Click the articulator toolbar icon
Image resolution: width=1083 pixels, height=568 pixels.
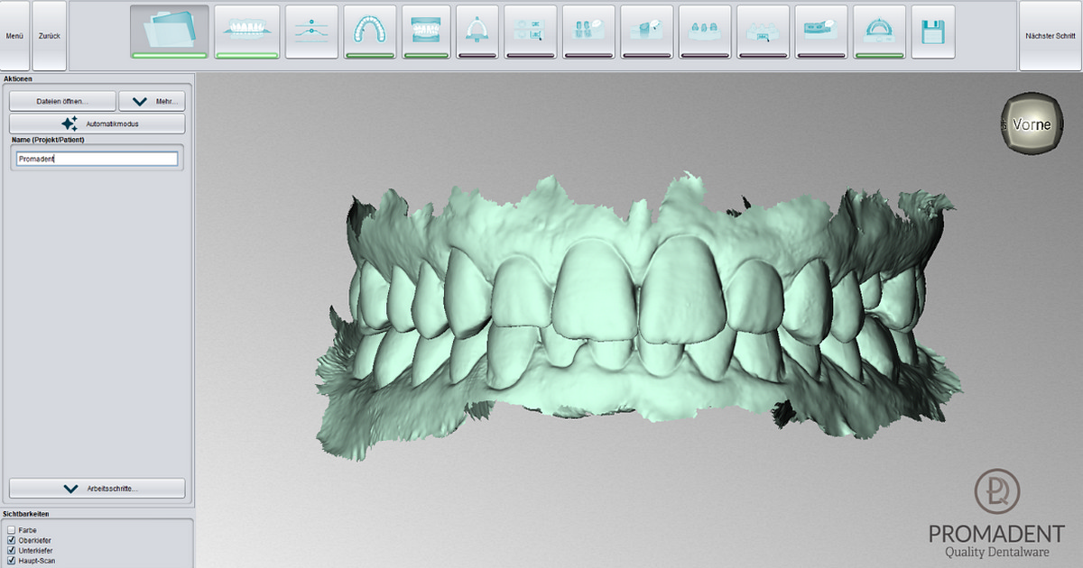[x=880, y=31]
